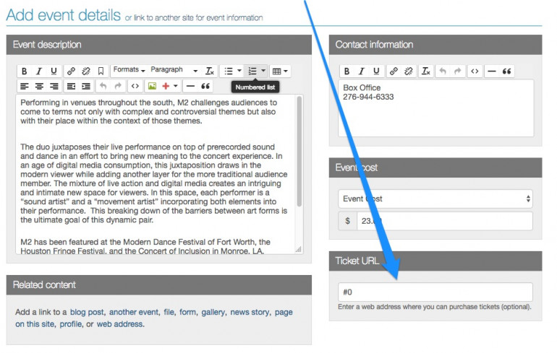Click the web address link

(119, 324)
